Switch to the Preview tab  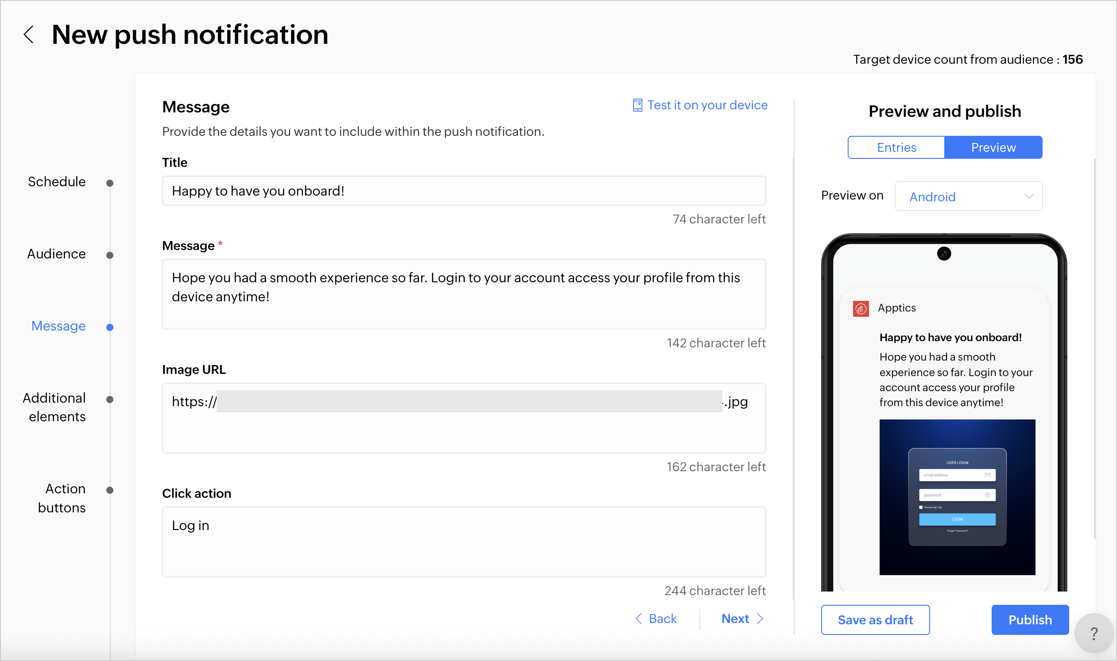click(993, 147)
